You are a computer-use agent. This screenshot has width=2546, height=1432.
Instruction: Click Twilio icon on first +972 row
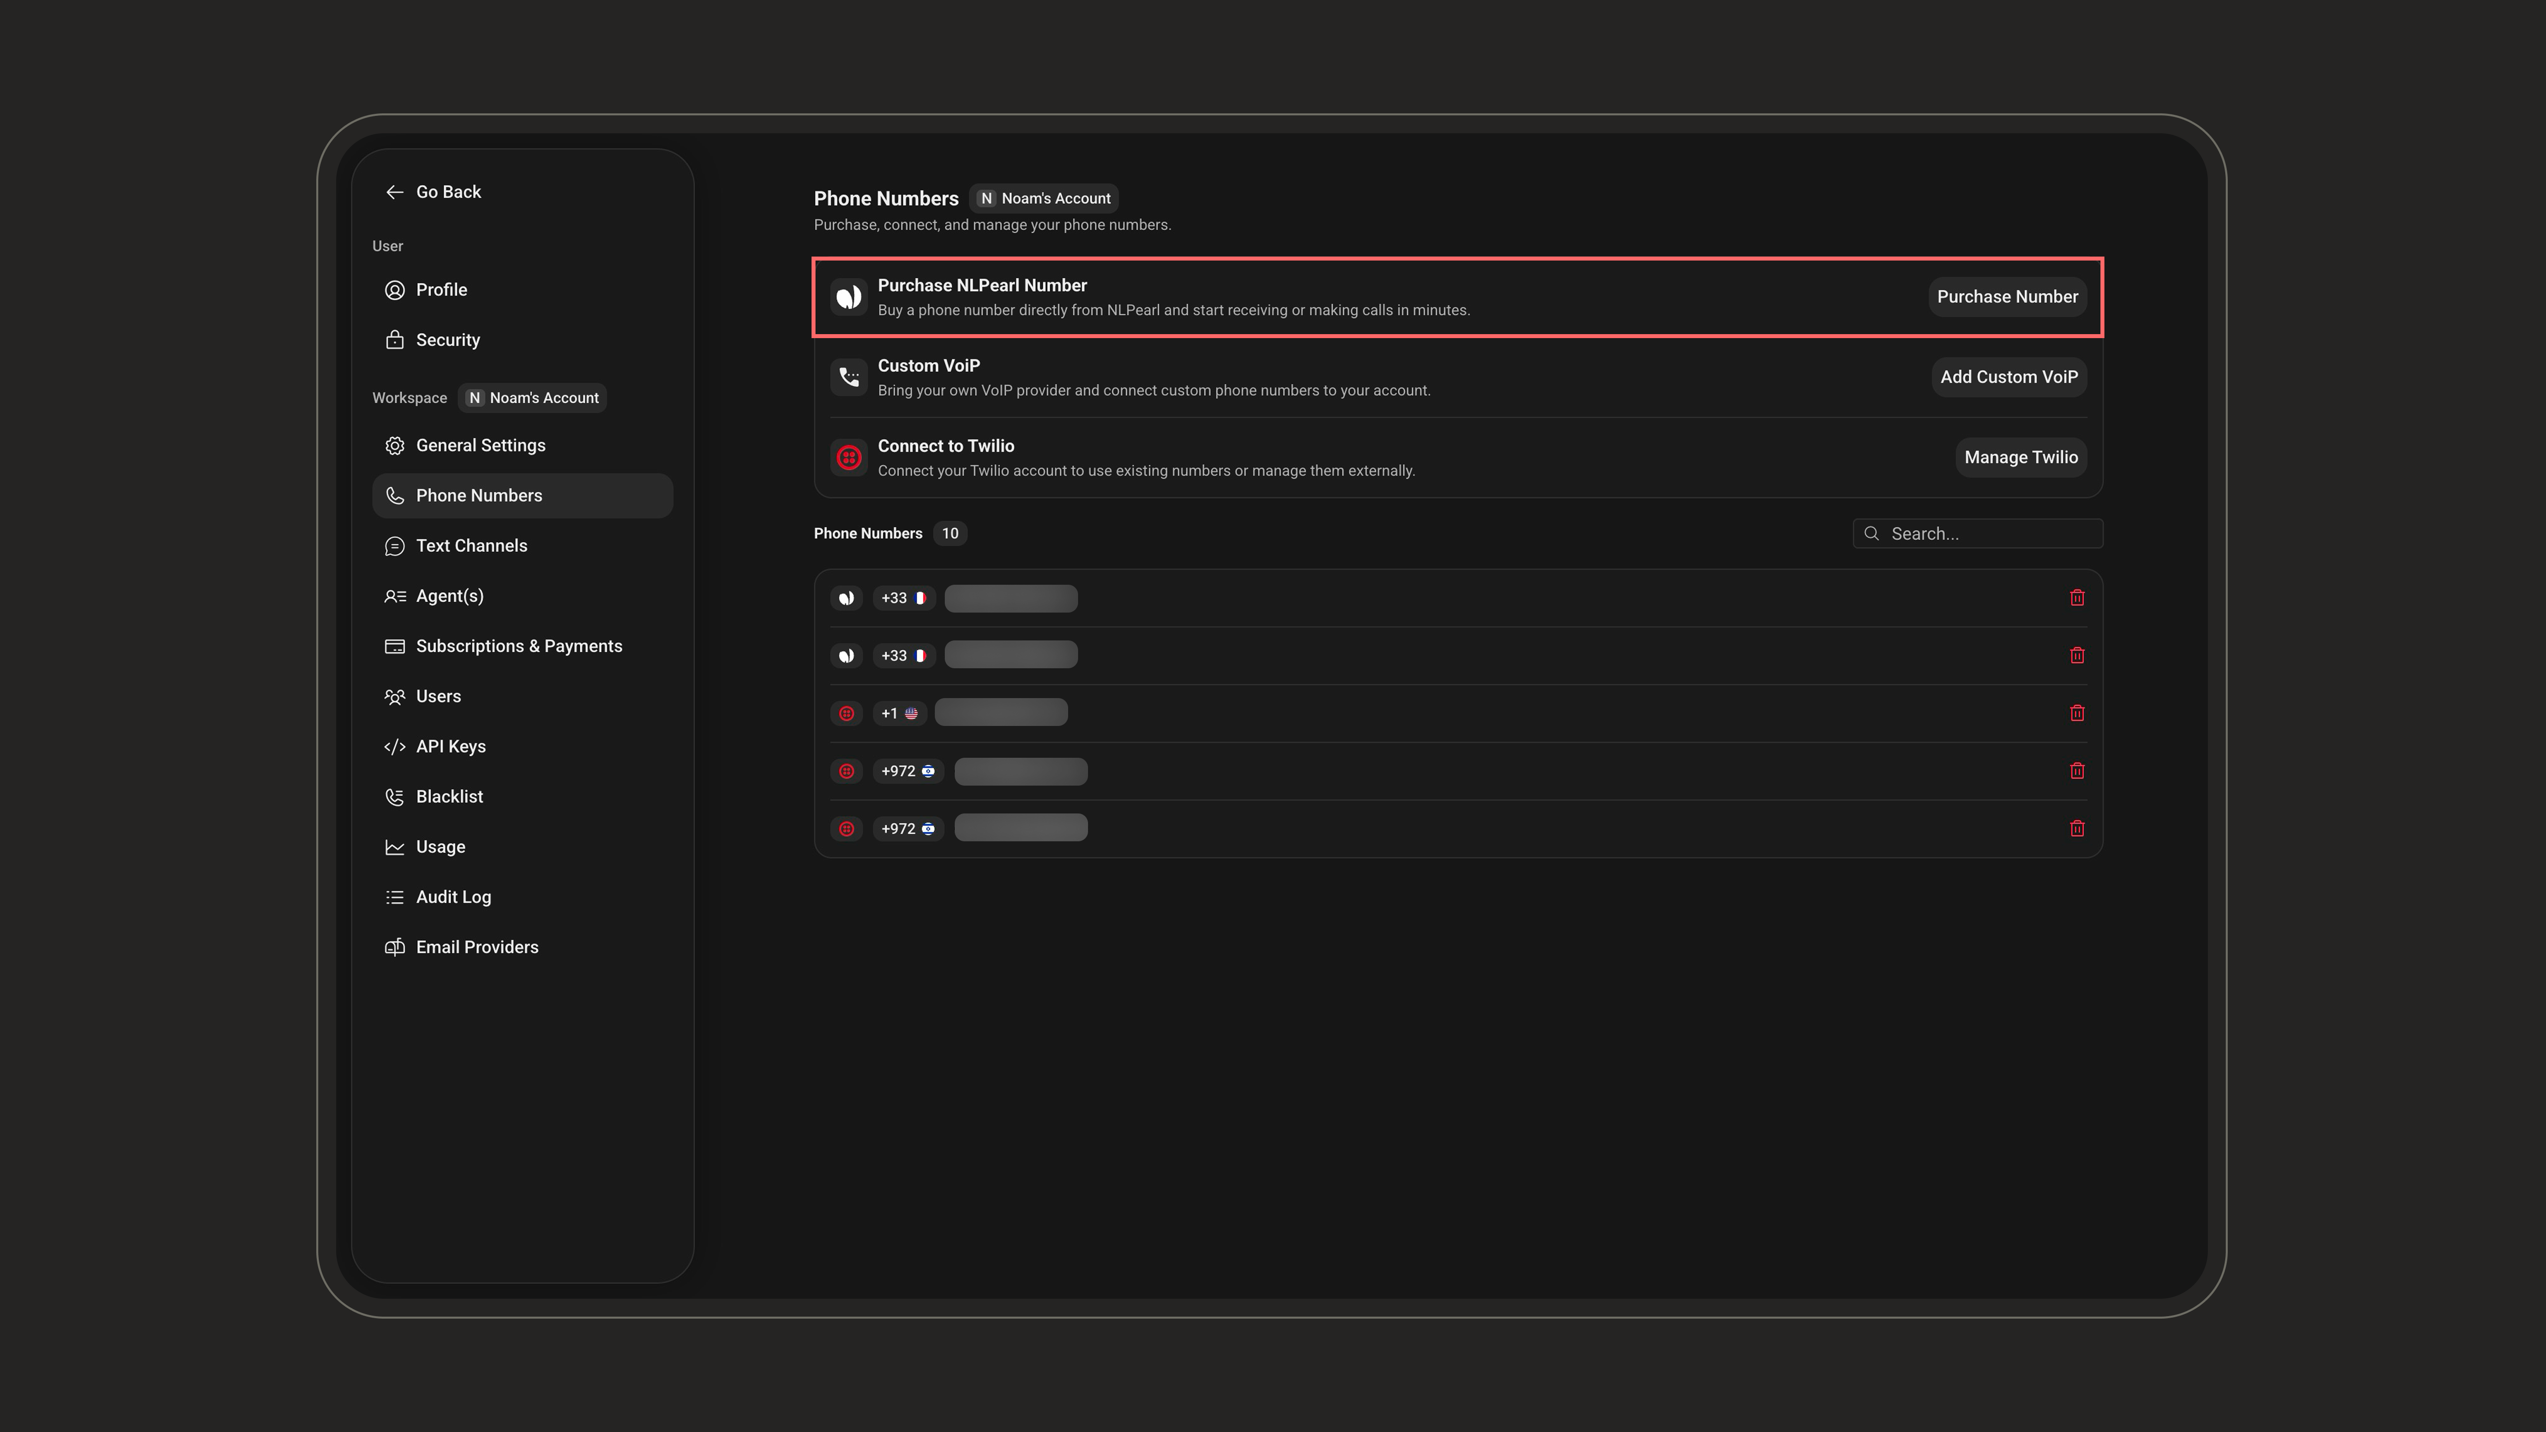coord(847,771)
